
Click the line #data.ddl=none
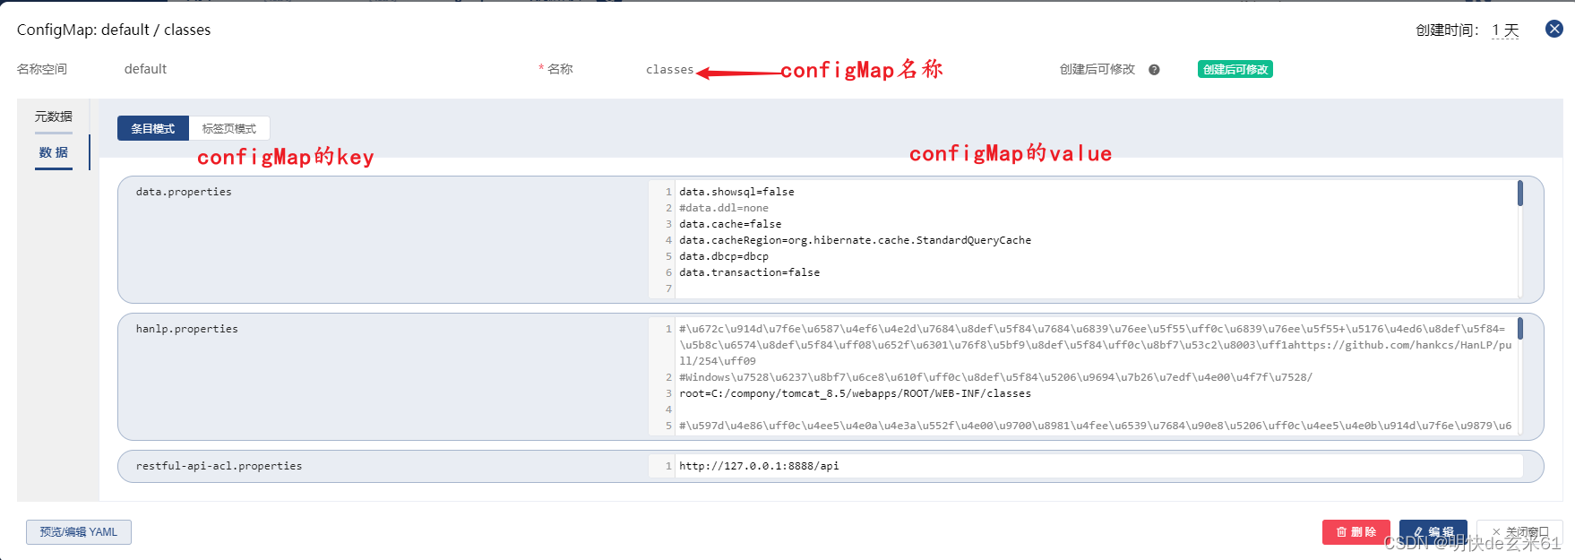click(x=724, y=208)
